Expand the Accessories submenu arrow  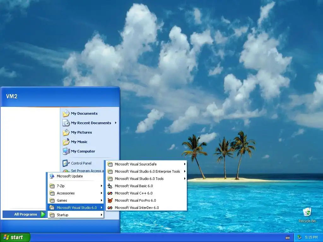101,193
